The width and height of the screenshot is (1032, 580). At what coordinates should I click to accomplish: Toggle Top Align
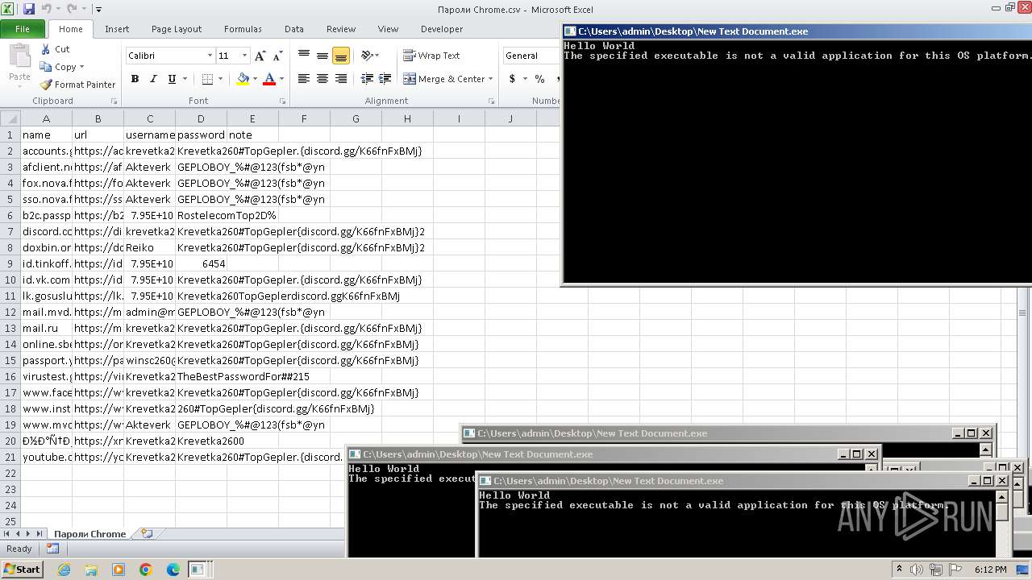click(x=304, y=56)
